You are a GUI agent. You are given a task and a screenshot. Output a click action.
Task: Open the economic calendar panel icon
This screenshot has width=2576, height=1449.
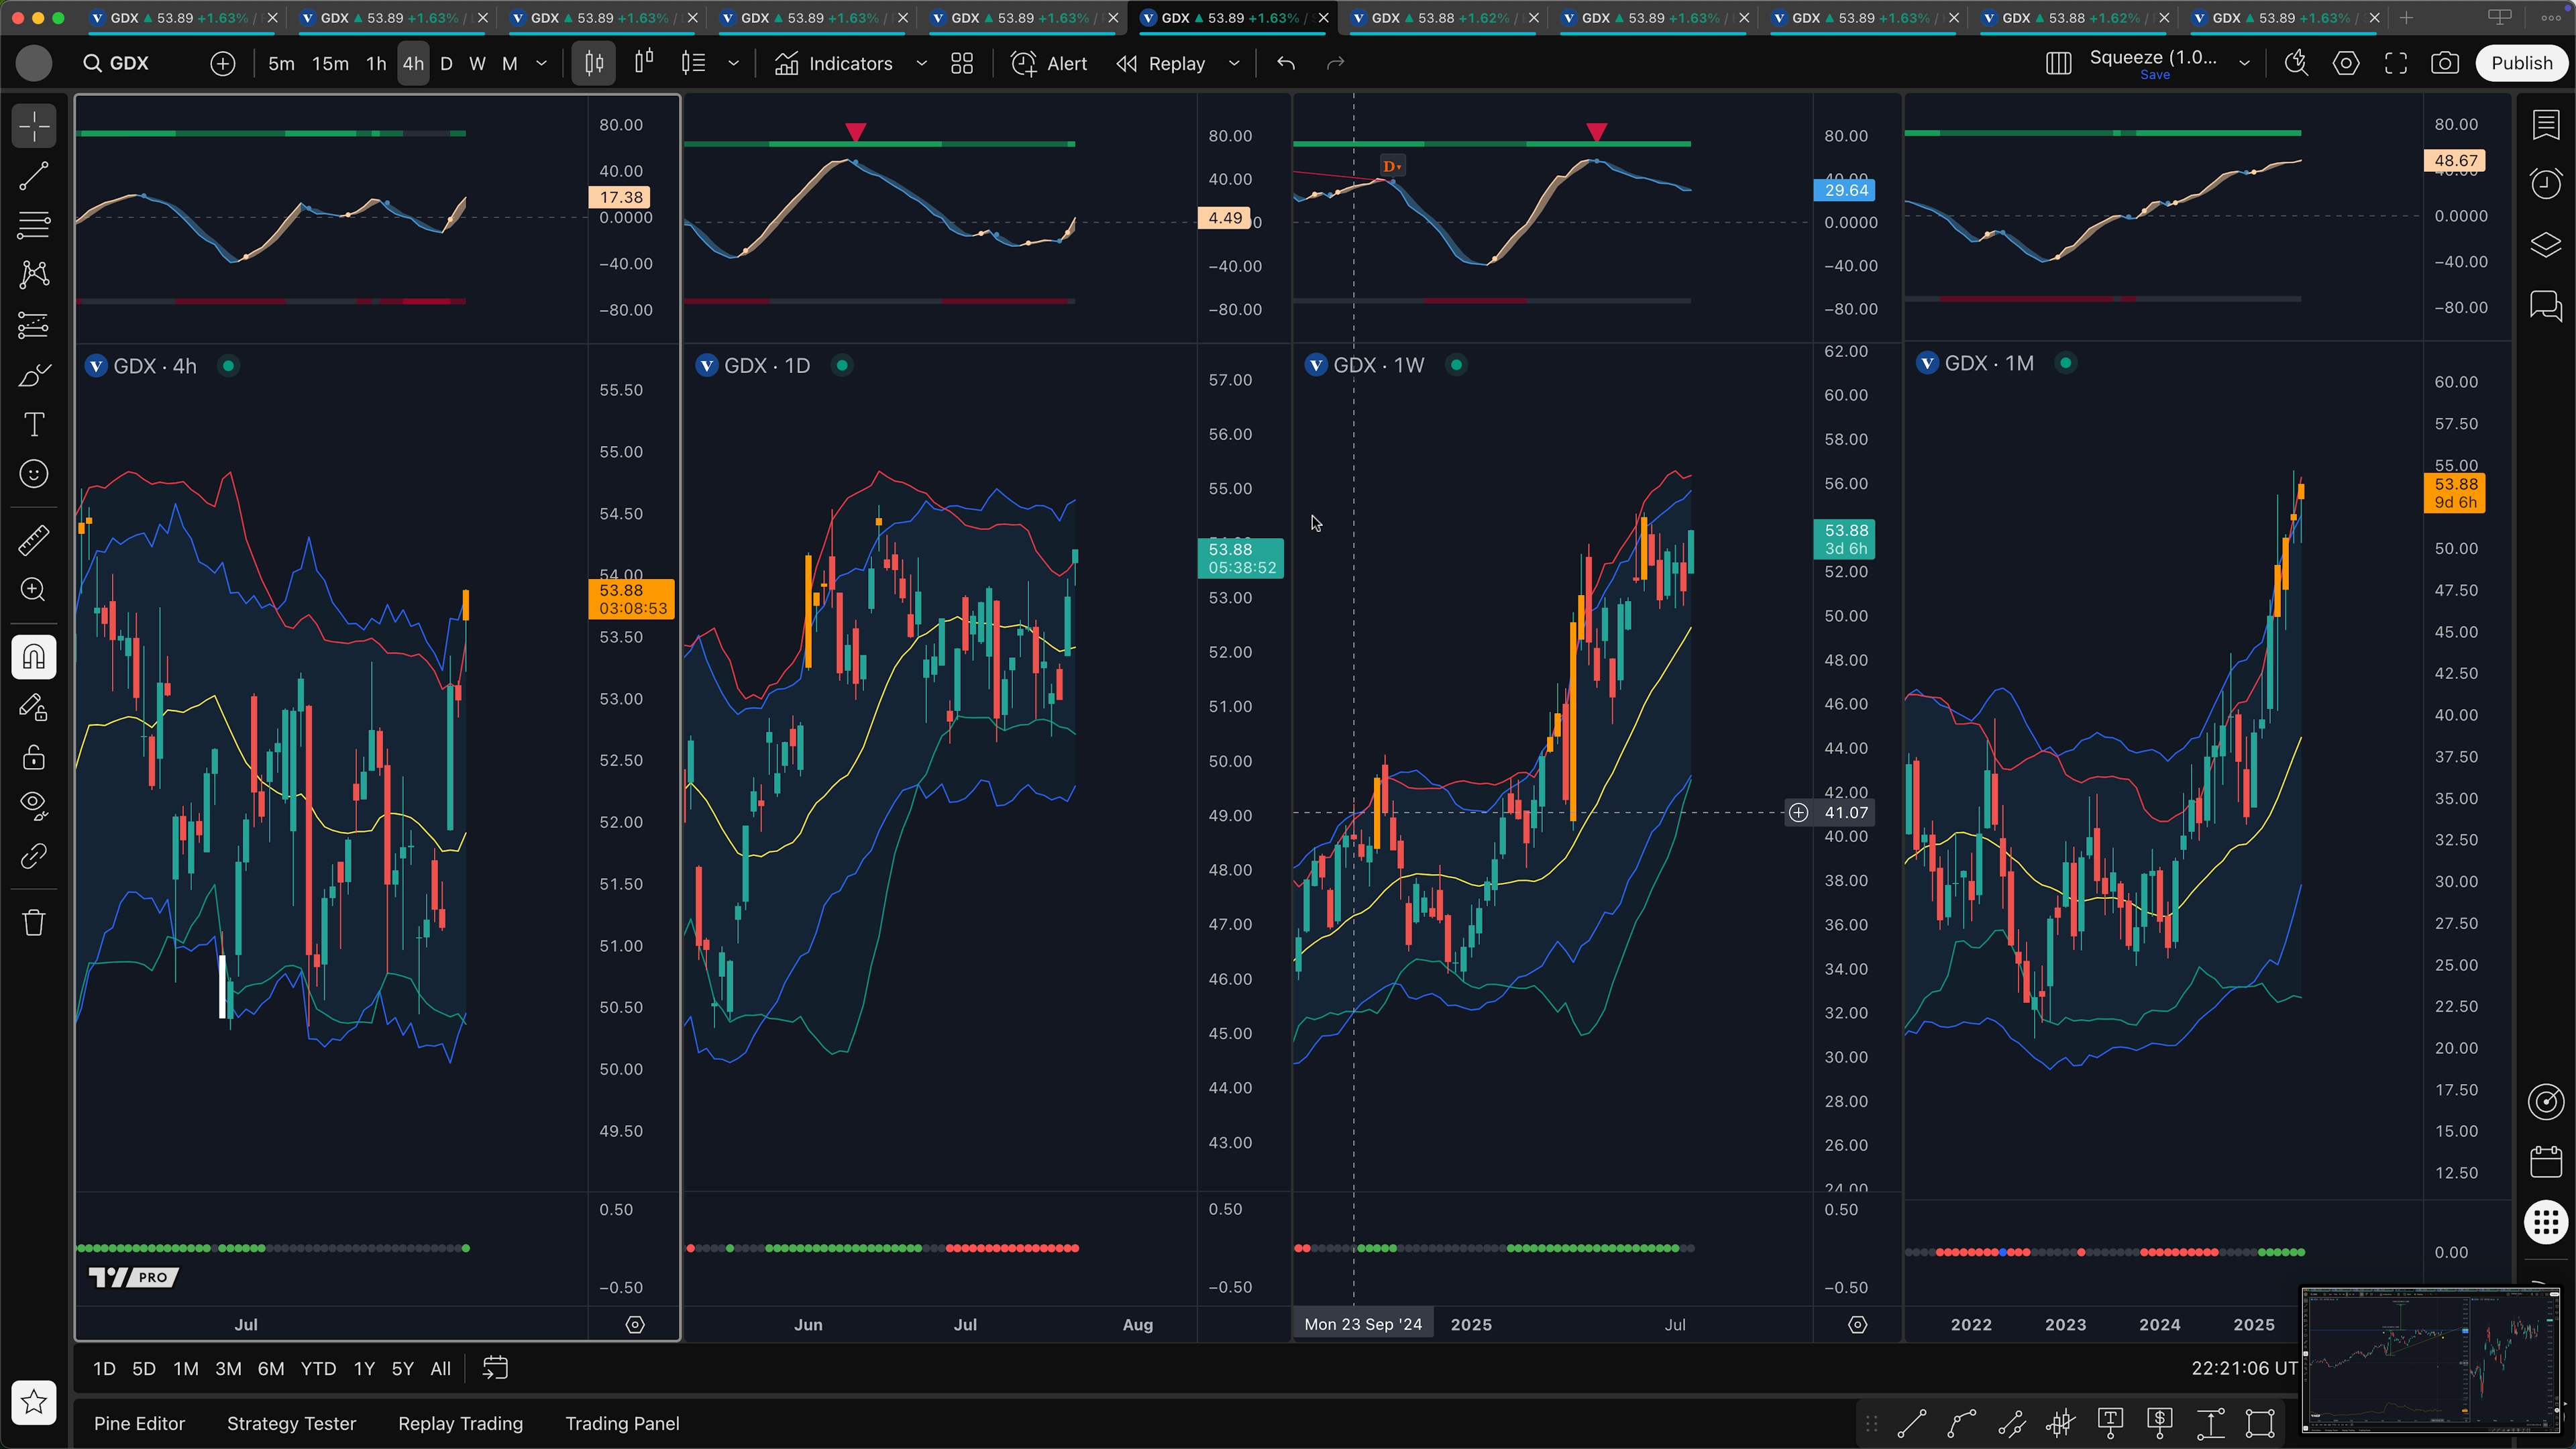point(2546,1161)
